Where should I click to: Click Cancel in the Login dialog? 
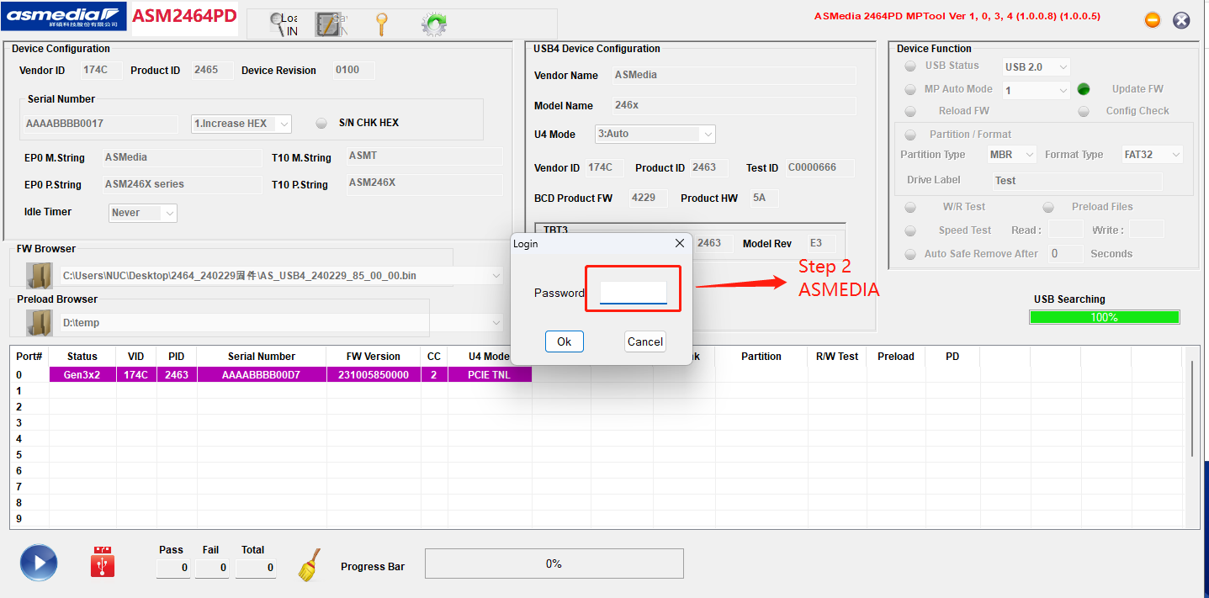[645, 341]
